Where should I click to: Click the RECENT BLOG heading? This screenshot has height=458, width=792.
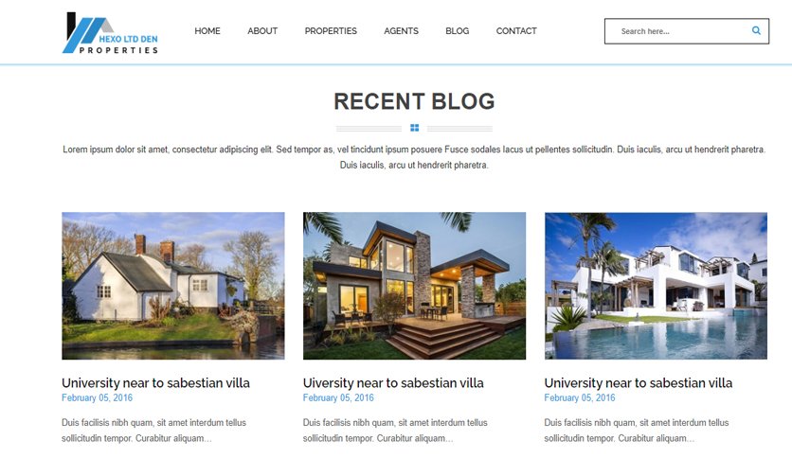(x=414, y=101)
